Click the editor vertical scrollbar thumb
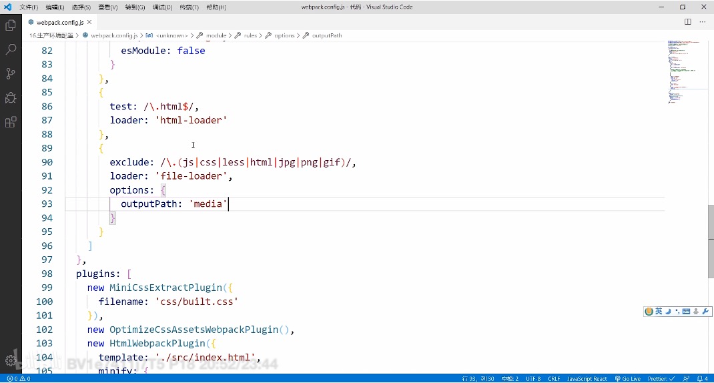Viewport: 714px width, 383px height. (711, 242)
